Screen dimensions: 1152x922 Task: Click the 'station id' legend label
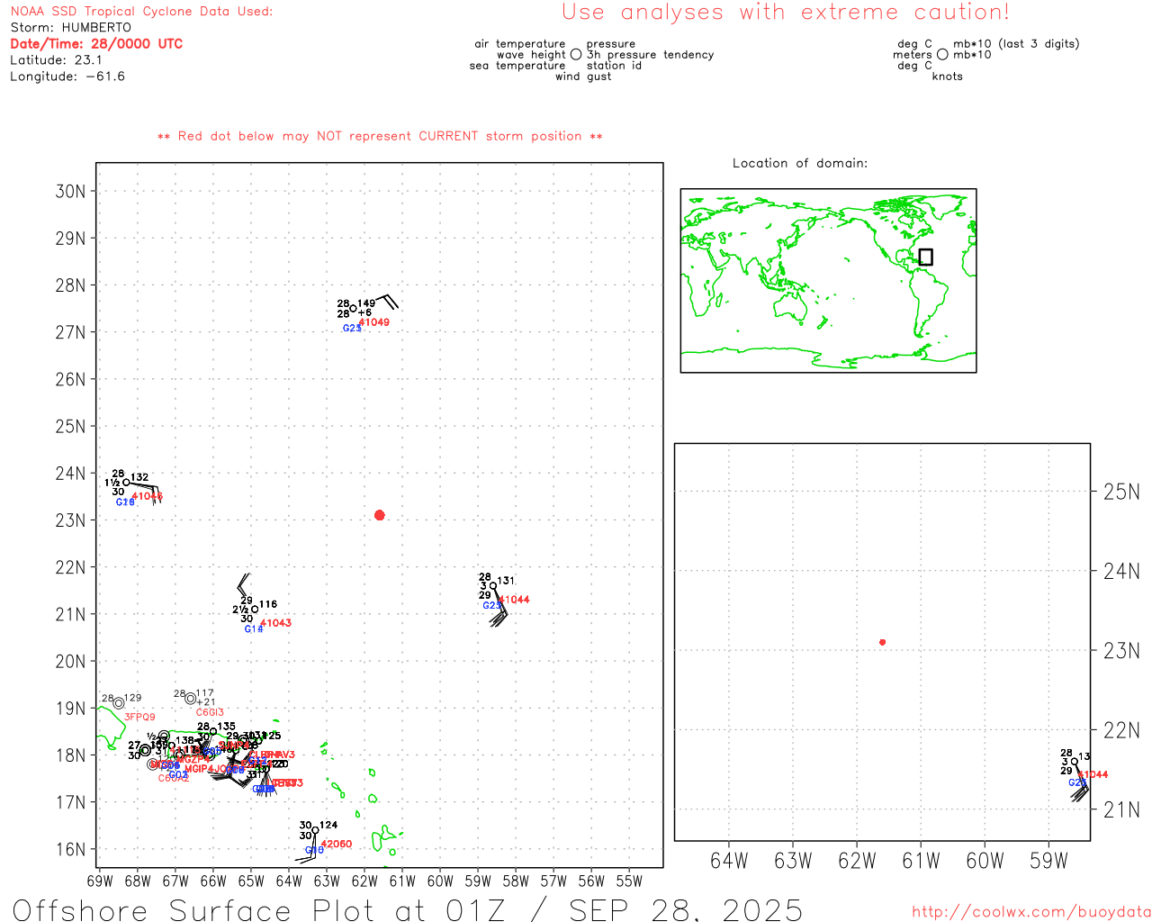pos(614,66)
